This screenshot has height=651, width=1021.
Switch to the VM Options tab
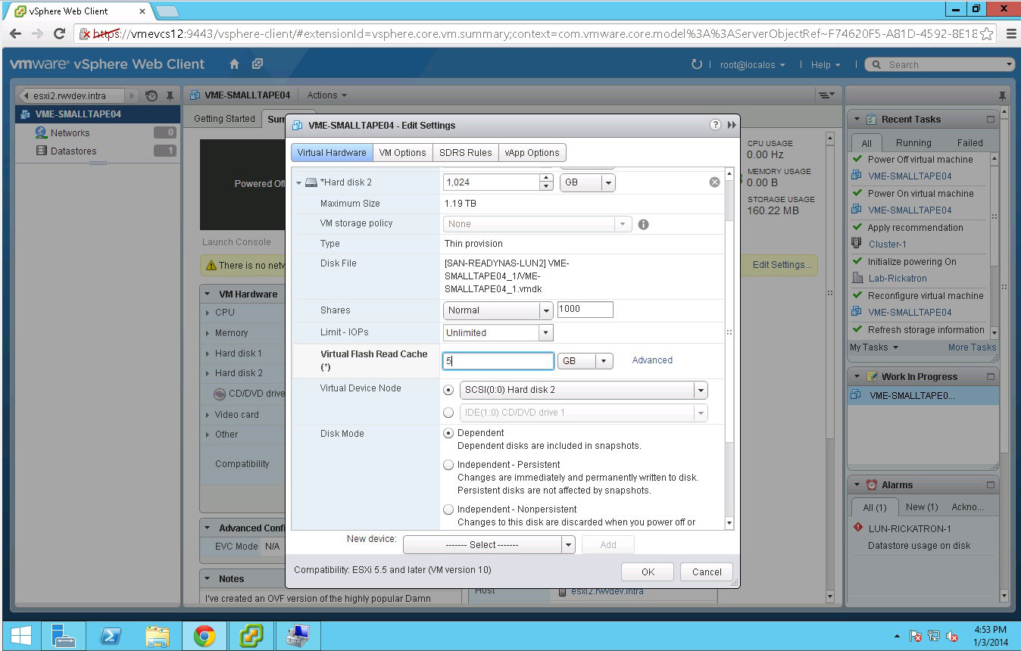pyautogui.click(x=403, y=152)
